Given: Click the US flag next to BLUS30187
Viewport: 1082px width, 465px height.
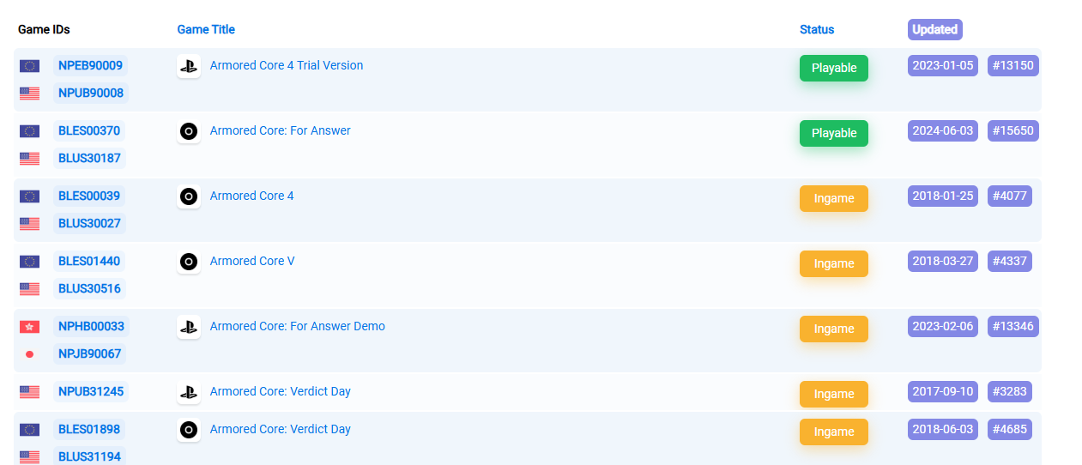Looking at the screenshot, I should 30,159.
